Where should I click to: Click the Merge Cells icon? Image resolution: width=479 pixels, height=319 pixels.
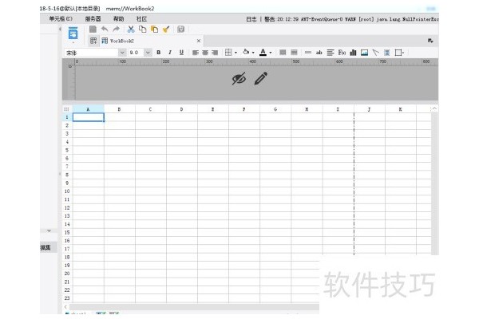283,53
